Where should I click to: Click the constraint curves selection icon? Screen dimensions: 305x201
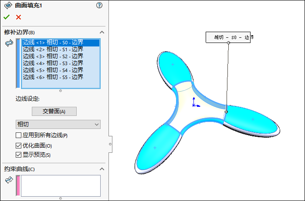point(9,180)
